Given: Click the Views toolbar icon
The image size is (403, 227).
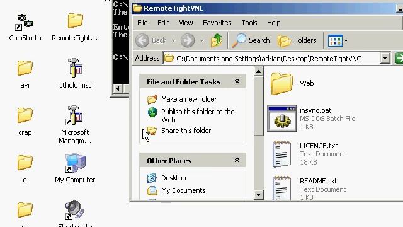Looking at the screenshot, I should pyautogui.click(x=335, y=40).
